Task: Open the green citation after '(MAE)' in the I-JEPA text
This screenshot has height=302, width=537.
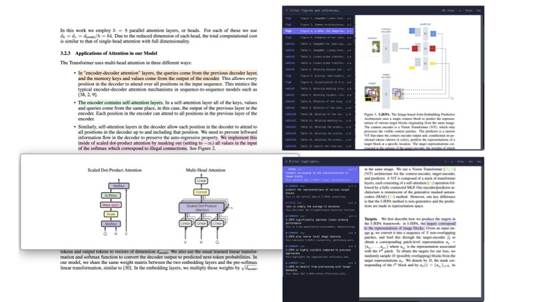Action: click(x=392, y=197)
